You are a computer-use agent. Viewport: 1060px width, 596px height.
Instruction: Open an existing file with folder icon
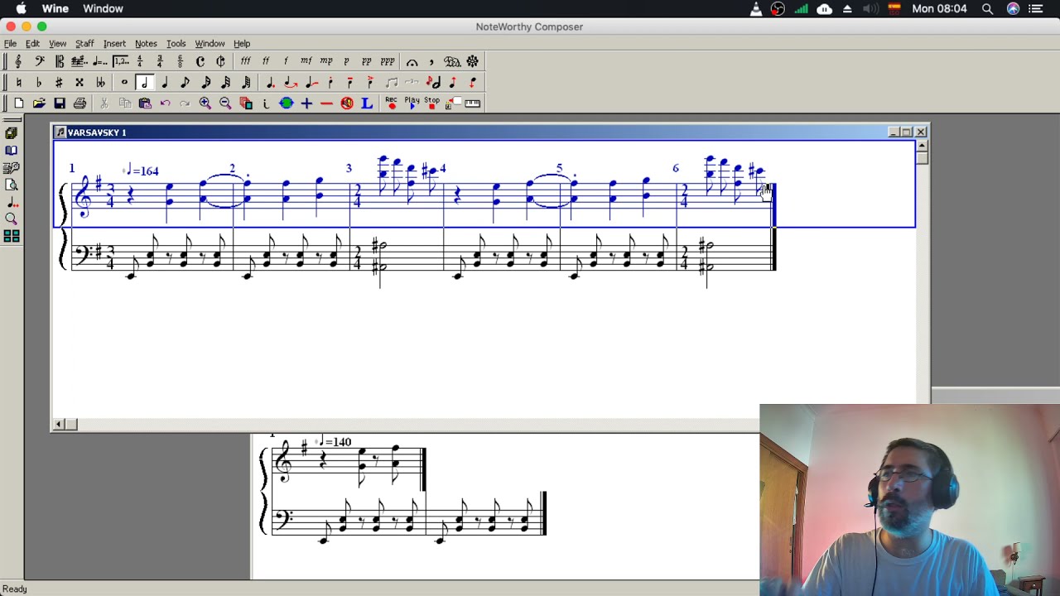pyautogui.click(x=39, y=103)
